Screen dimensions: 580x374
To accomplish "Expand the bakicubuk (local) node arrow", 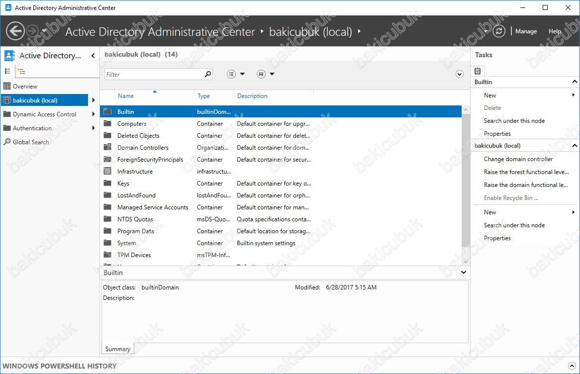I will pyautogui.click(x=93, y=100).
